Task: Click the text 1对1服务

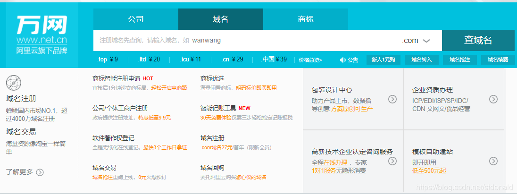Action: (324, 171)
